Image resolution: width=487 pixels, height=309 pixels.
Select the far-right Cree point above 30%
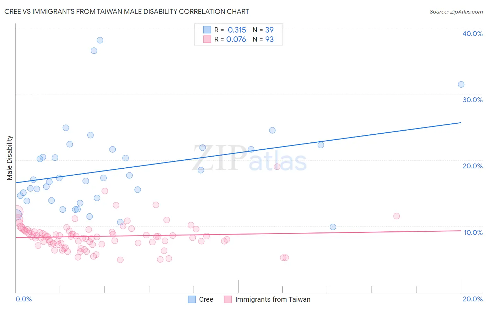461,85
